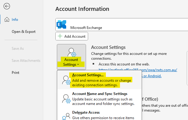
Task: Click the Delegate Access people icon
Action: pyautogui.click(x=66, y=116)
